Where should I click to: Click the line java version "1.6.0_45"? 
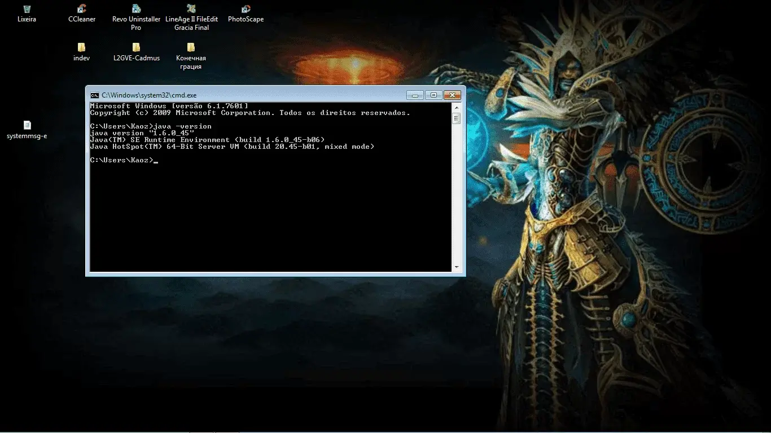coord(142,133)
